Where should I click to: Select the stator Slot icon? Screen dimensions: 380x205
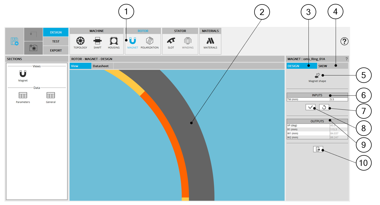pyautogui.click(x=171, y=41)
